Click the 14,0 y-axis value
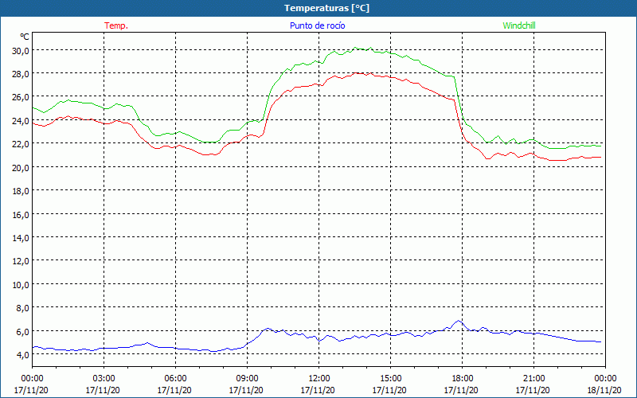This screenshot has height=398, width=637. (x=21, y=238)
